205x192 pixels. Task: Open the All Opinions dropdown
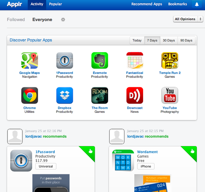click(x=188, y=19)
